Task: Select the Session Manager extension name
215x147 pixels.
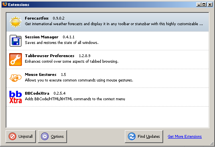Action: (x=41, y=37)
